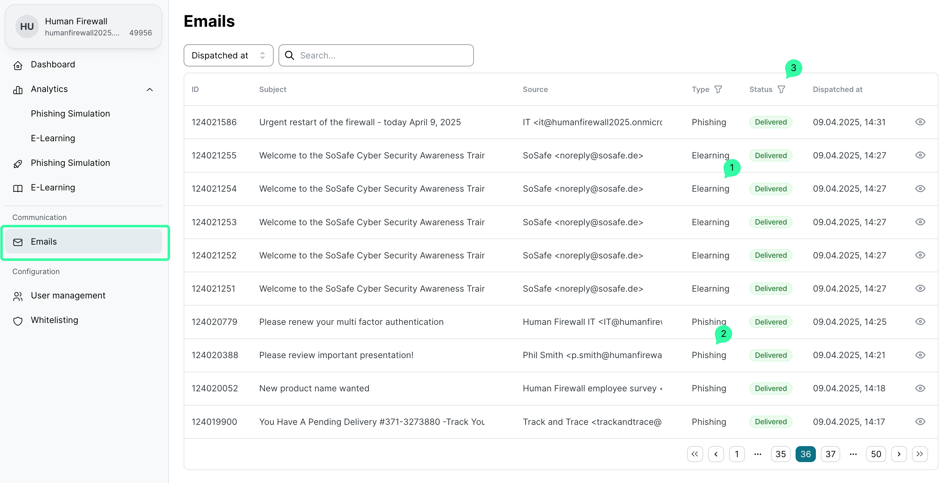Show details of email 124019900 eye icon
This screenshot has height=483, width=949.
[920, 421]
